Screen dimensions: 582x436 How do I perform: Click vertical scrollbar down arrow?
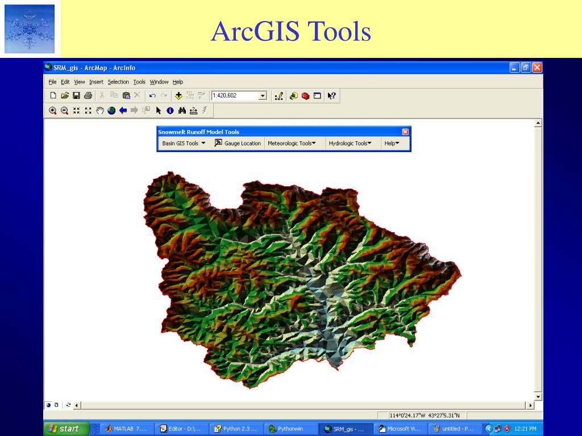pos(538,396)
